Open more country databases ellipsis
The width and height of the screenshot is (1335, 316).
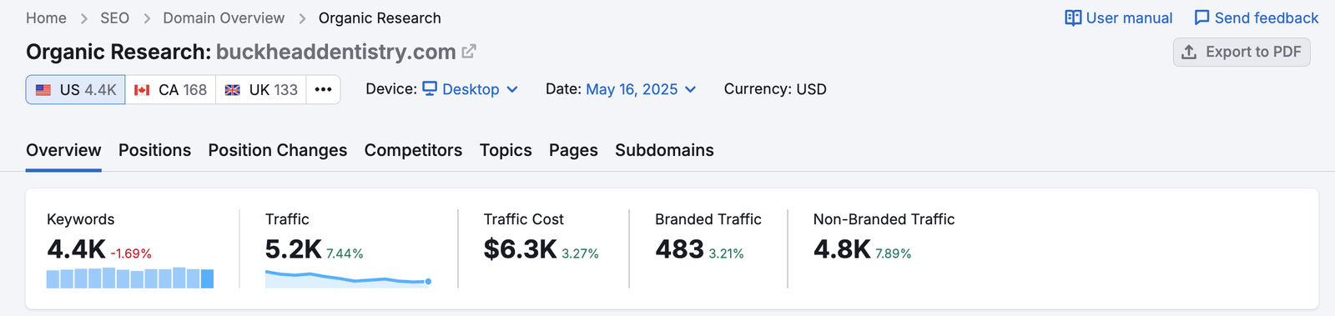pos(323,89)
